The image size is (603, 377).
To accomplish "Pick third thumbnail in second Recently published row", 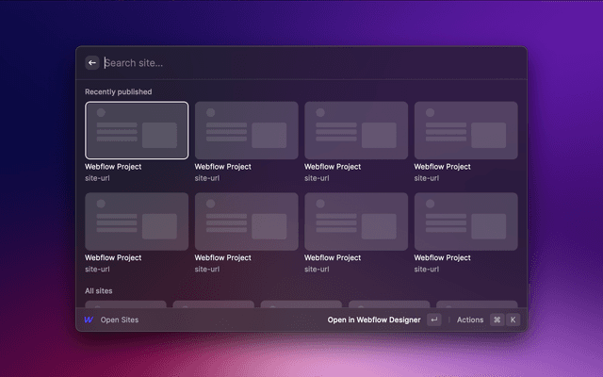I will (356, 221).
